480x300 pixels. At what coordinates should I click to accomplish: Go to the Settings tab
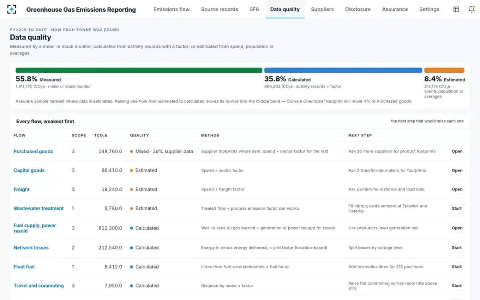429,9
